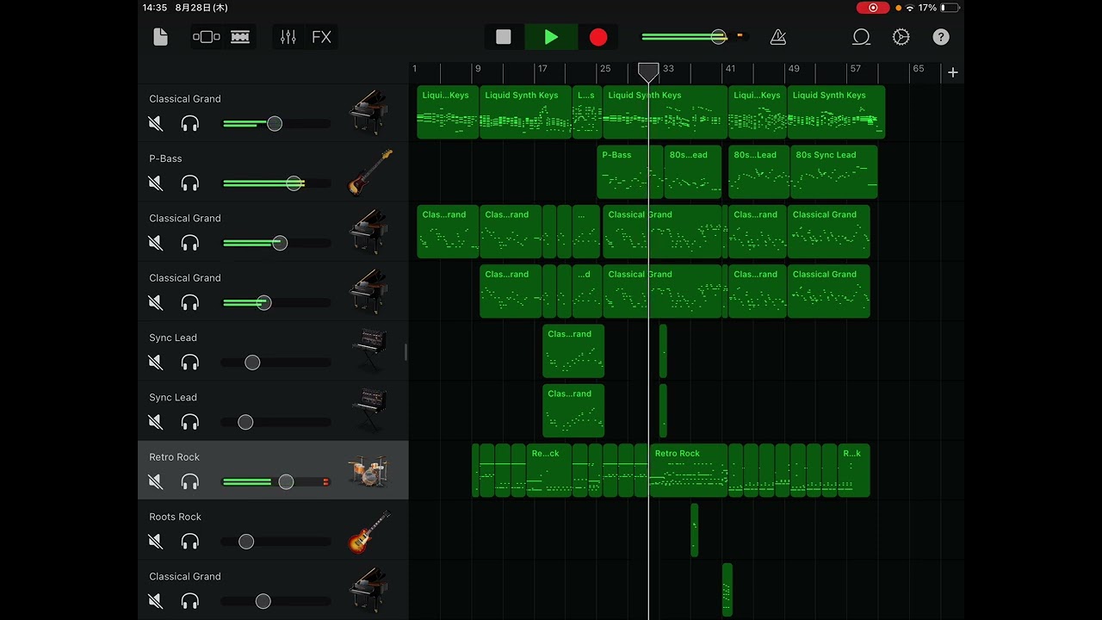
Task: Mute the Roots Rock guitar track
Action: pos(156,542)
